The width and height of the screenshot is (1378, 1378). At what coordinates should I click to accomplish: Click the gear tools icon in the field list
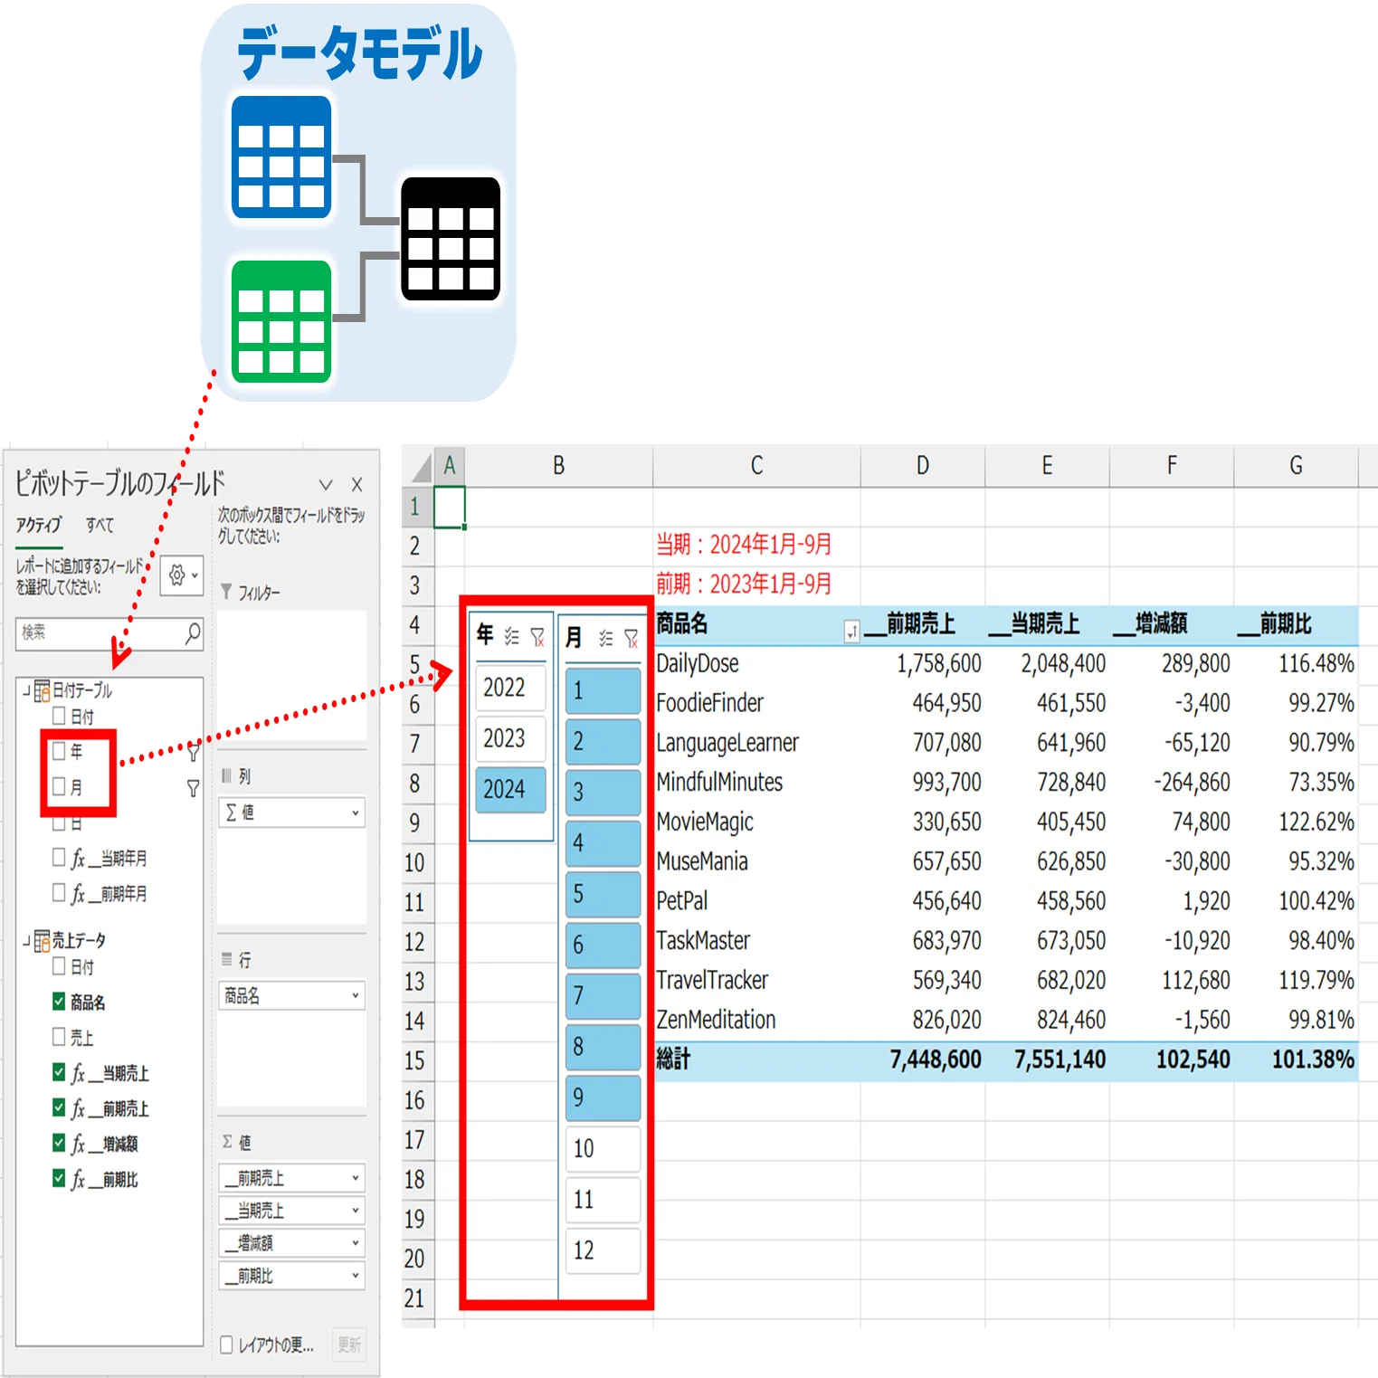click(x=182, y=575)
